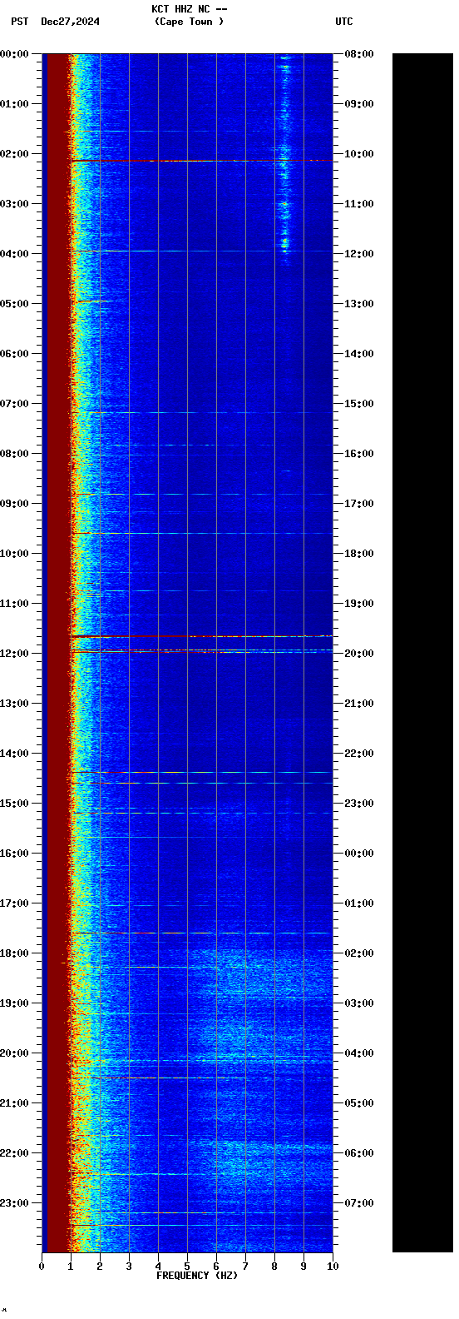The width and height of the screenshot is (459, 1319).
Task: Click the 1 Hz frequency axis label
Action: pyautogui.click(x=71, y=1266)
